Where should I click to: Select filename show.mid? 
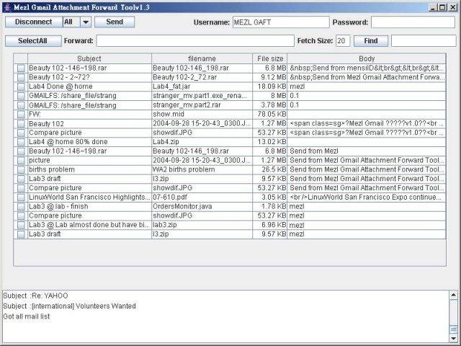coord(169,114)
